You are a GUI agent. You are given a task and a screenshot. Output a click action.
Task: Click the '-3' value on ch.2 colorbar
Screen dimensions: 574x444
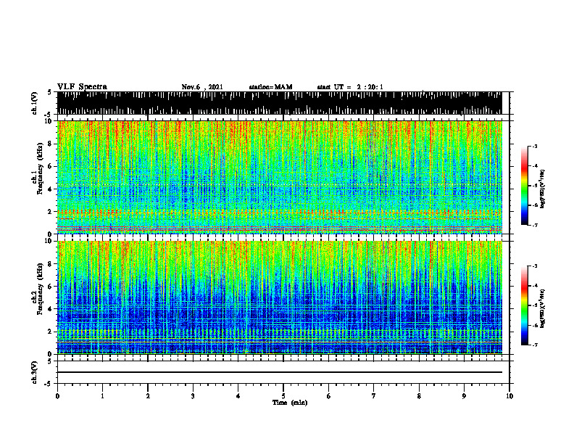534,266
